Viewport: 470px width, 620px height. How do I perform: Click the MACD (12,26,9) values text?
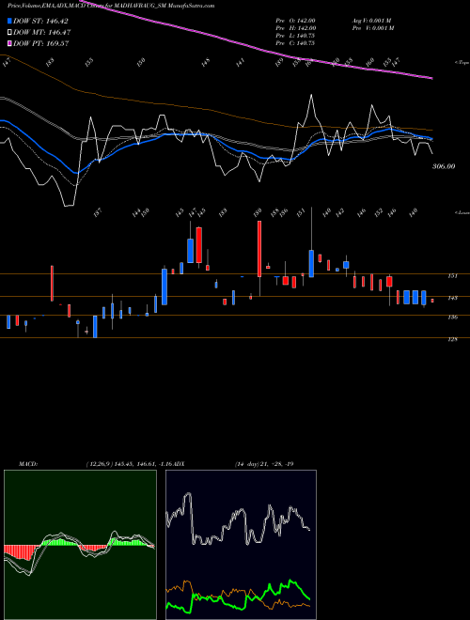[x=130, y=463]
